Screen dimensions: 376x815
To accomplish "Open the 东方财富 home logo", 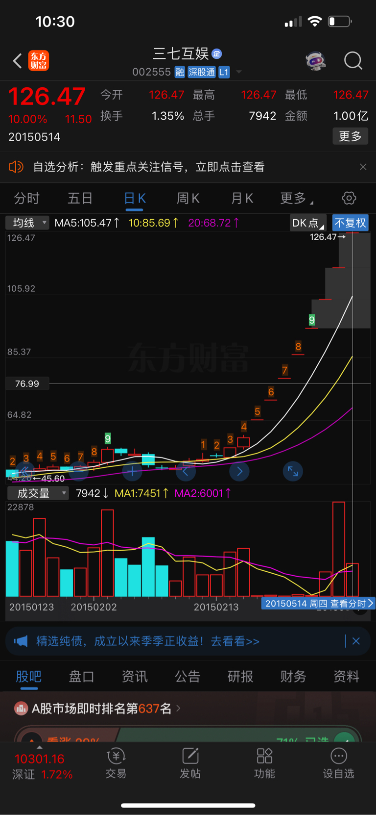I will [39, 61].
